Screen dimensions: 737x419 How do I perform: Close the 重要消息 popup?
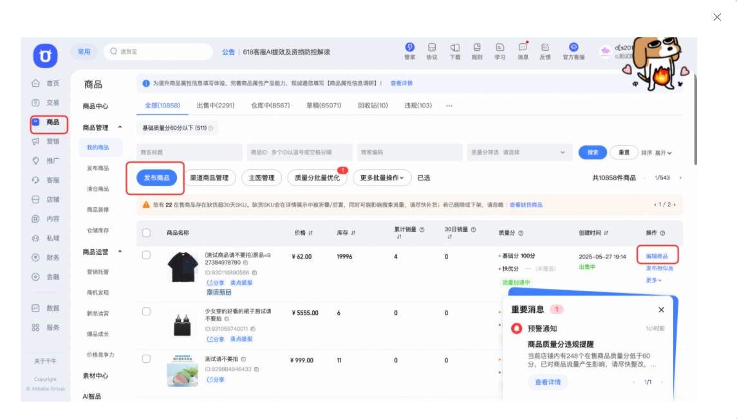pyautogui.click(x=661, y=310)
